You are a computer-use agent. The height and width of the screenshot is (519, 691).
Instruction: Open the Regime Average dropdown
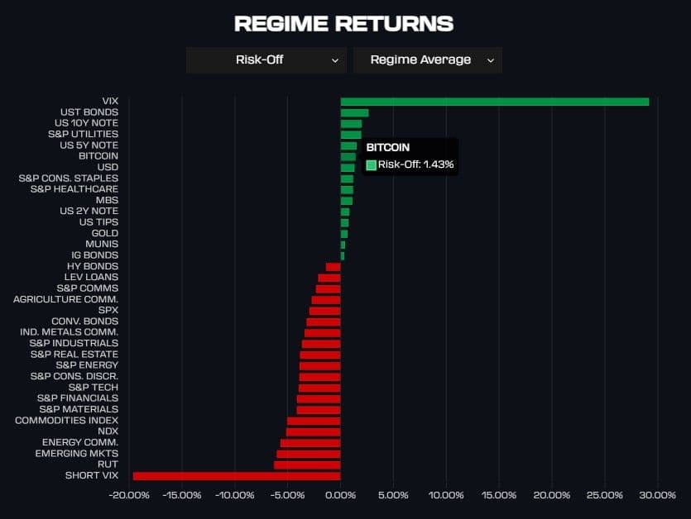pyautogui.click(x=427, y=60)
